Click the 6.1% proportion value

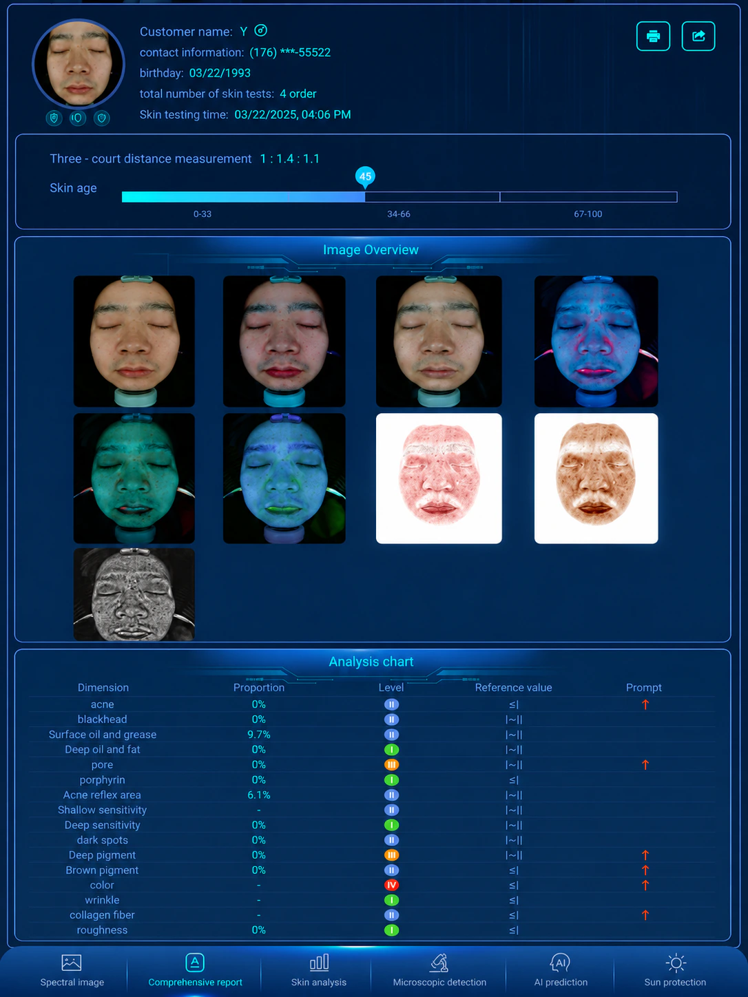[x=259, y=795]
